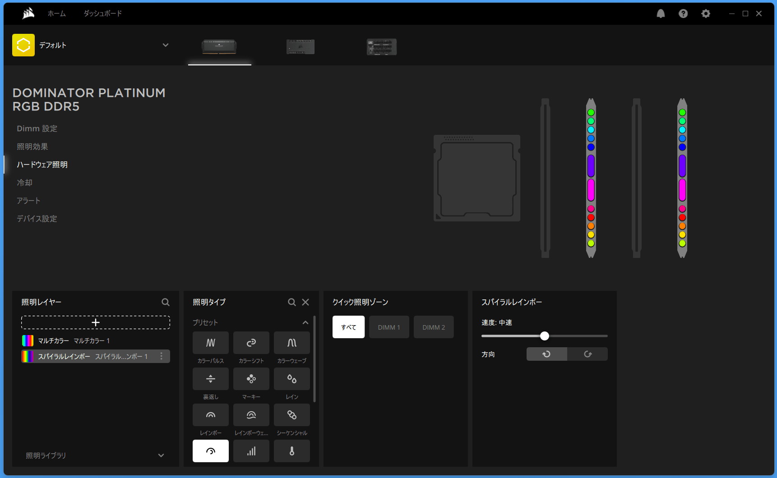Open the notifications bell icon
The width and height of the screenshot is (777, 478).
click(x=661, y=14)
